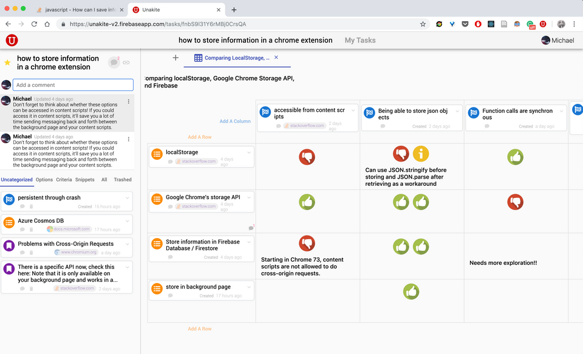Toggle the thumbs-up for Google Chrome's storage API
The image size is (583, 354).
point(307,201)
